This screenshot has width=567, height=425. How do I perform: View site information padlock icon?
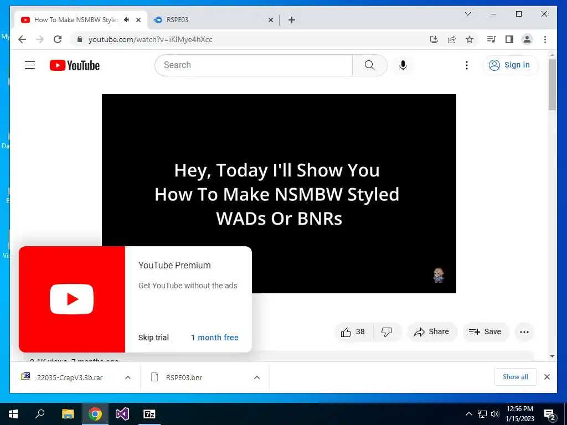pyautogui.click(x=80, y=39)
